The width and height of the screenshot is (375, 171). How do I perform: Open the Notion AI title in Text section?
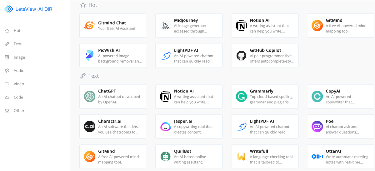pos(184,91)
